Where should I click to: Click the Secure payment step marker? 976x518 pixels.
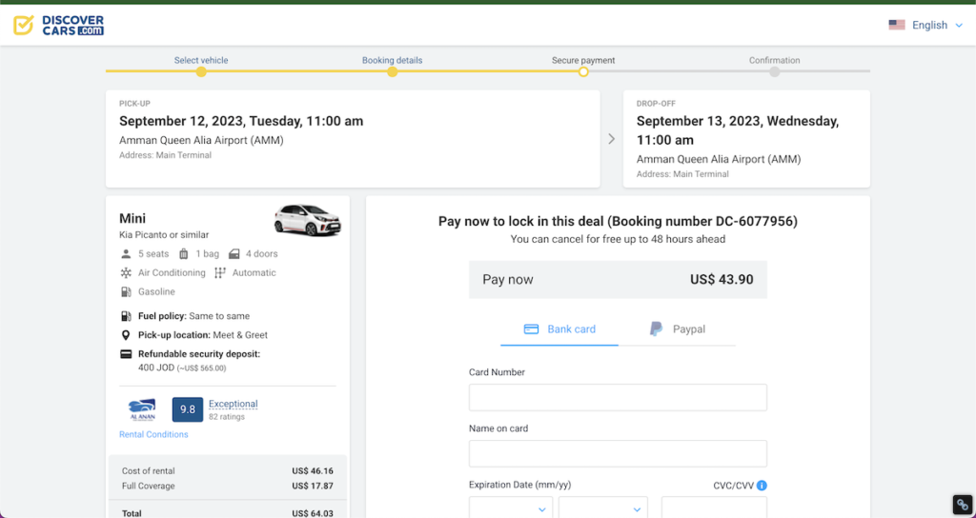click(583, 72)
